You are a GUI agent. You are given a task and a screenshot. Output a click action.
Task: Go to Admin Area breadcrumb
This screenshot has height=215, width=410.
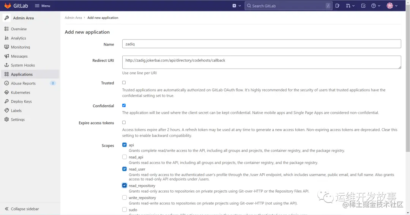point(73,18)
